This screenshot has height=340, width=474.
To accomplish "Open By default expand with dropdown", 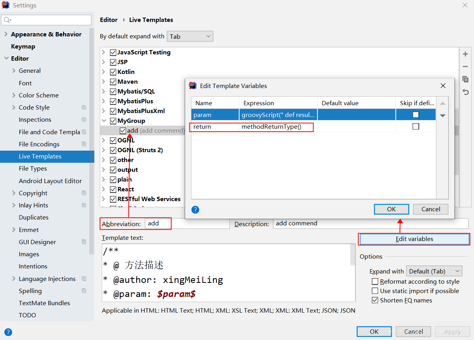I will 190,36.
